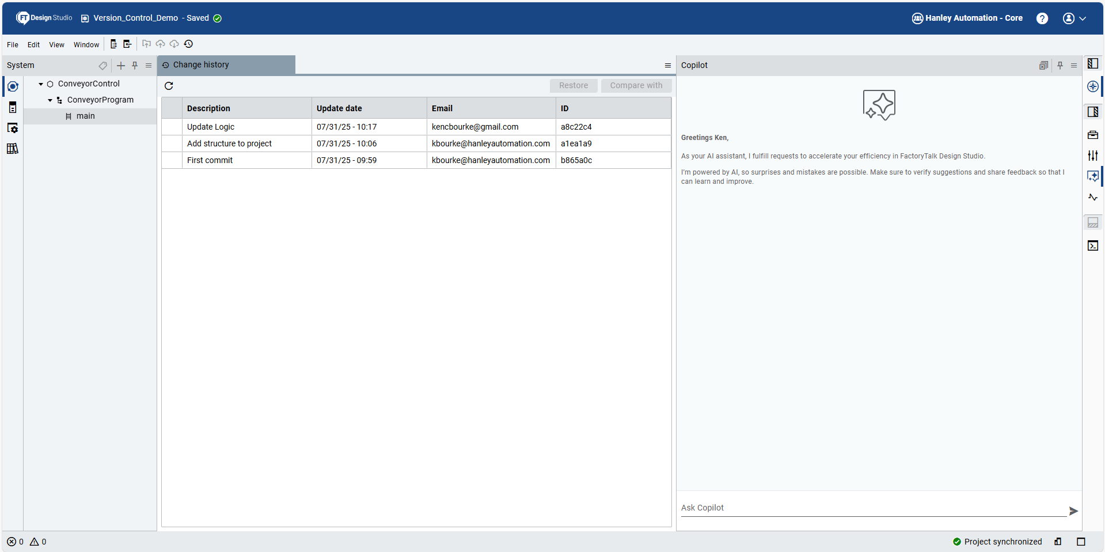This screenshot has width=1105, height=552.
Task: Select ConveyorProgram in the System tree
Action: point(100,100)
